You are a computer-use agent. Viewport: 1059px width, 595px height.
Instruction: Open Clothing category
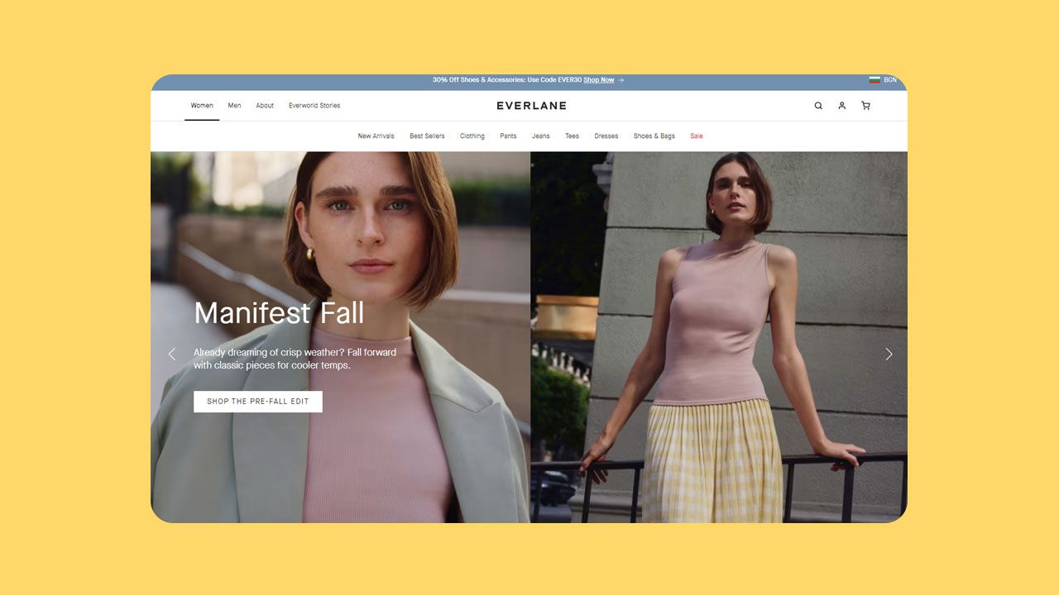(472, 136)
